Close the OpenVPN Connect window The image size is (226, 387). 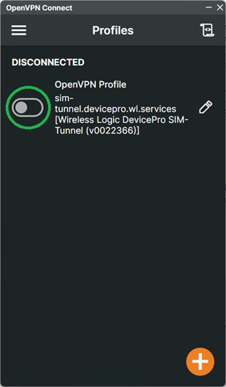[x=220, y=8]
